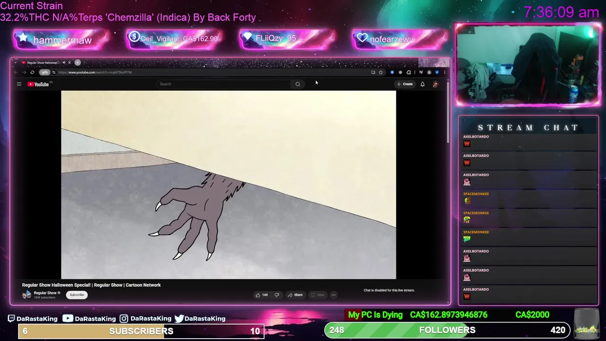
Task: Open the tab search dropdown arrow
Action: [x=16, y=63]
